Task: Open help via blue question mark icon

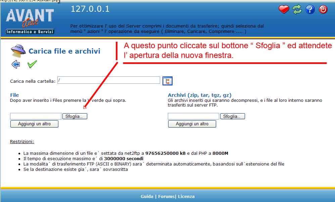Action: 310,9
